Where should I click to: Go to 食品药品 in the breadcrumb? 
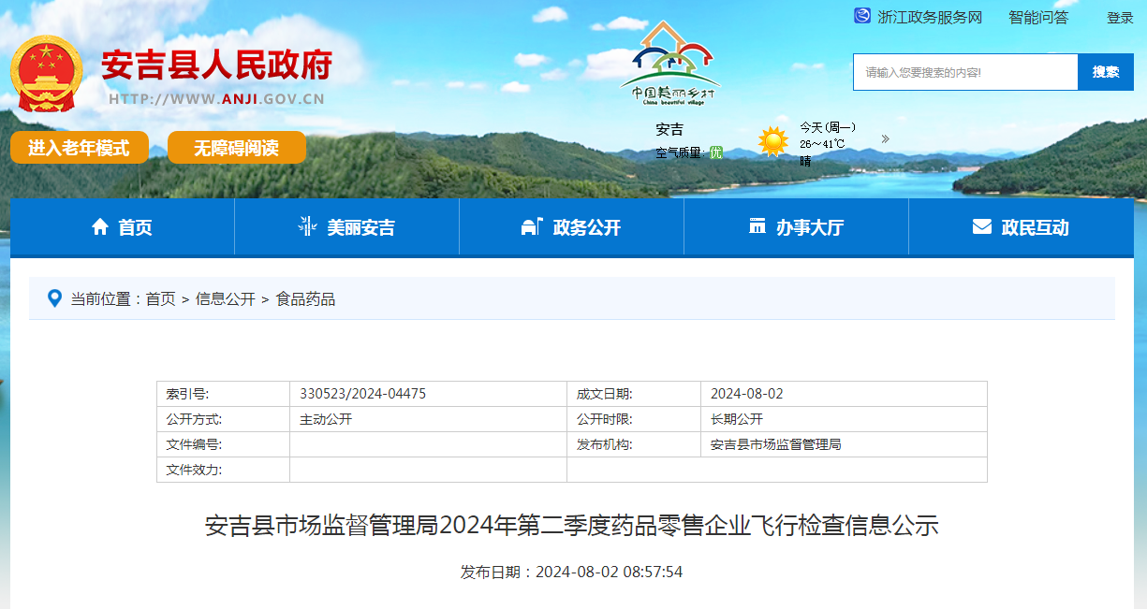tap(305, 299)
